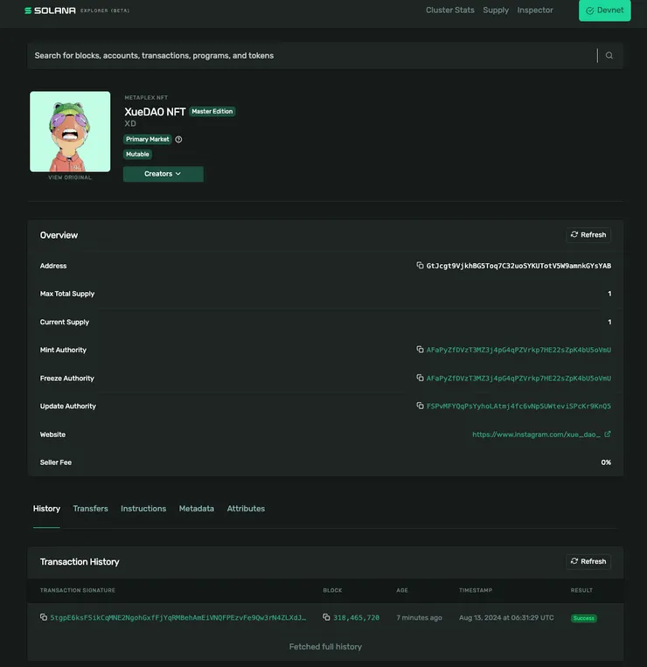Copy the Mint Authority address

point(420,350)
